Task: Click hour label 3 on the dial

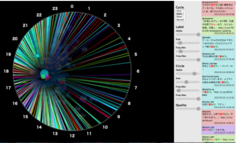Action: [x=119, y=25]
